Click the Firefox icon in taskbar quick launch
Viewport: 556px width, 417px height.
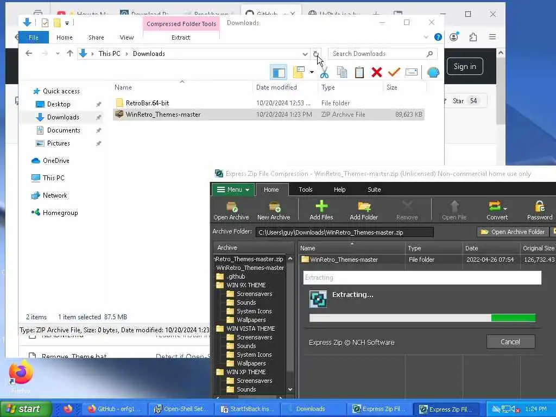(x=68, y=409)
